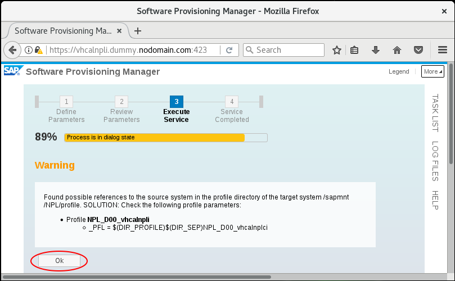Click the _PFL parameter line text
The width and height of the screenshot is (455, 281).
(x=178, y=228)
